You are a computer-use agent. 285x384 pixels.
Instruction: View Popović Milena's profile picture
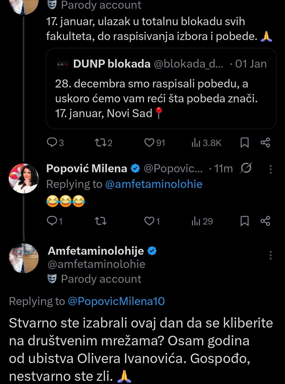point(24,178)
